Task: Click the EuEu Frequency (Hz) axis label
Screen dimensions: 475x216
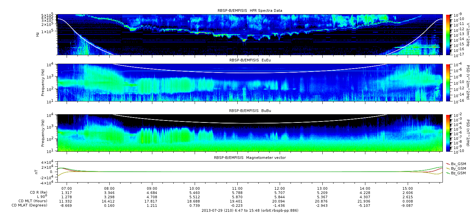Action: tap(43, 83)
